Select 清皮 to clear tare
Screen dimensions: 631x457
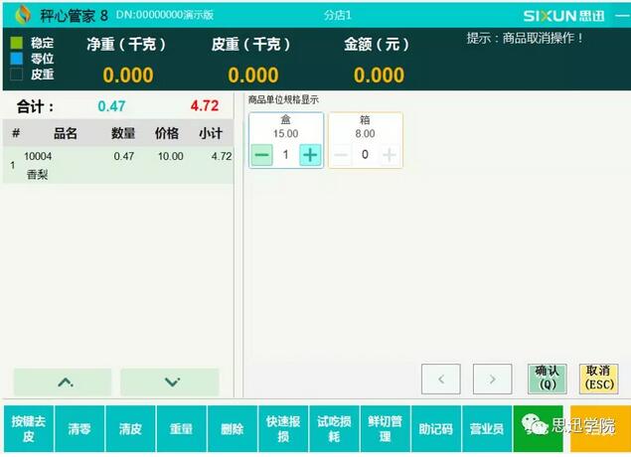pyautogui.click(x=130, y=429)
